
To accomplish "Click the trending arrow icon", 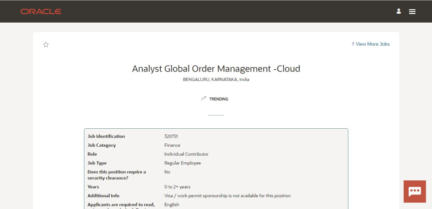I will tap(204, 98).
